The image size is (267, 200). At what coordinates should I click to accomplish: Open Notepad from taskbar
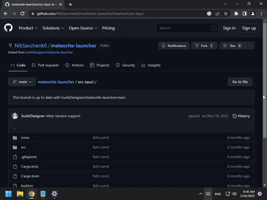(43, 194)
